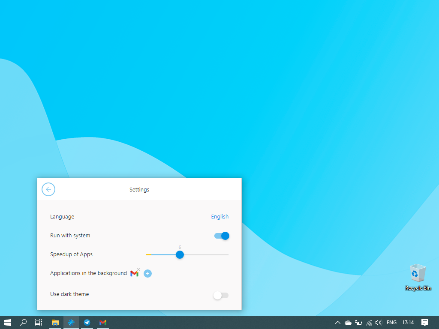Click the blue star app taskbar icon

click(71, 323)
